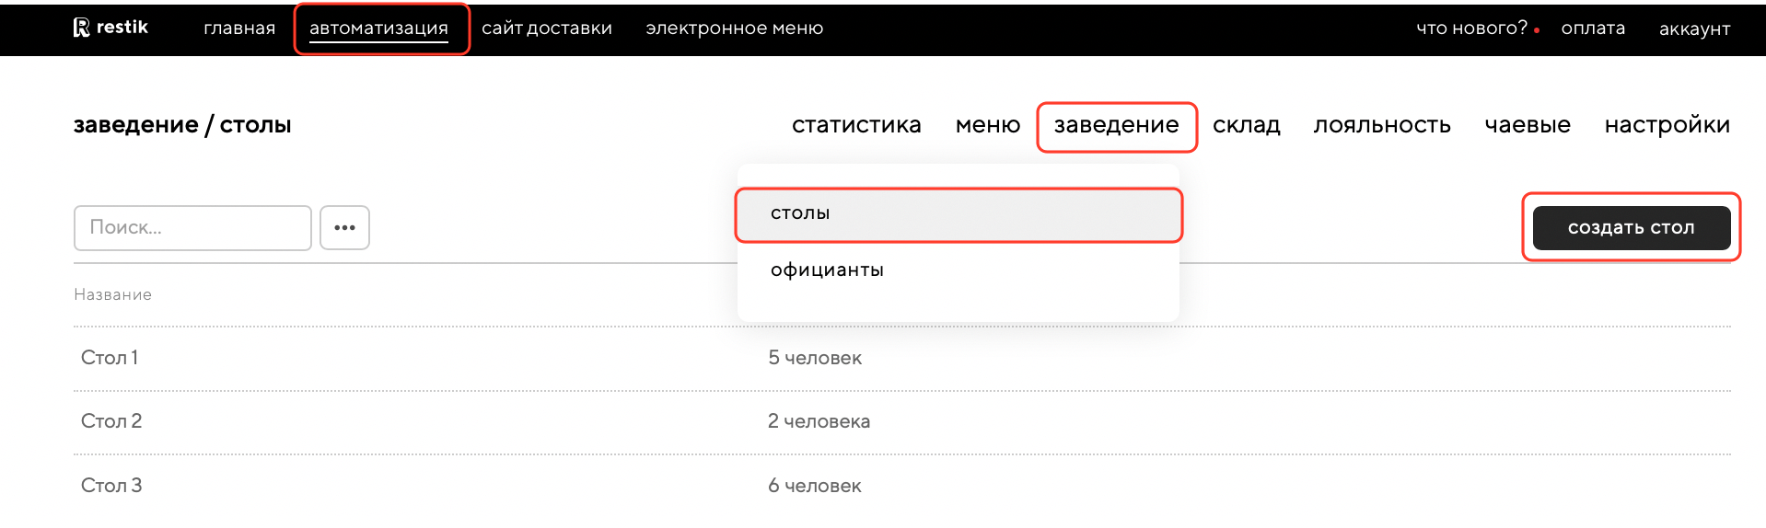Open the three-dots filter options button
1766x528 pixels.
(x=344, y=227)
